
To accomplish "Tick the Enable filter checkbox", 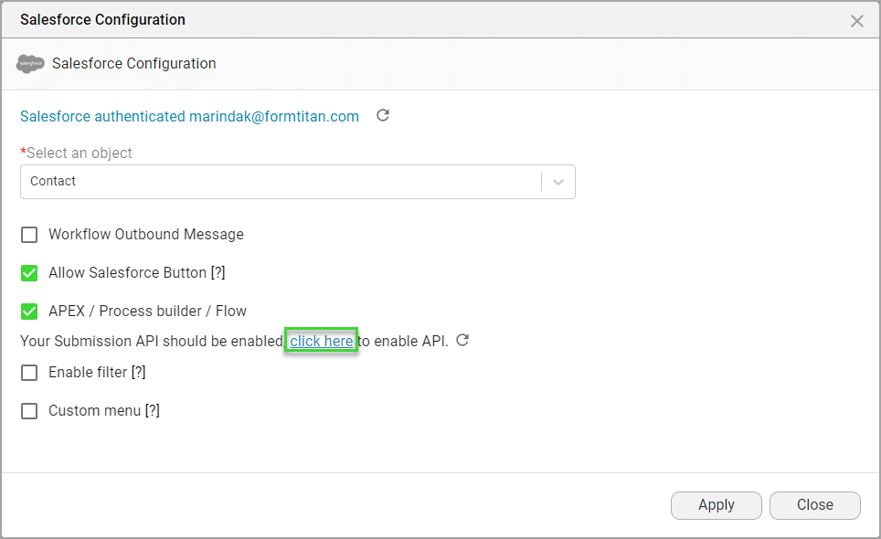I will tap(30, 373).
